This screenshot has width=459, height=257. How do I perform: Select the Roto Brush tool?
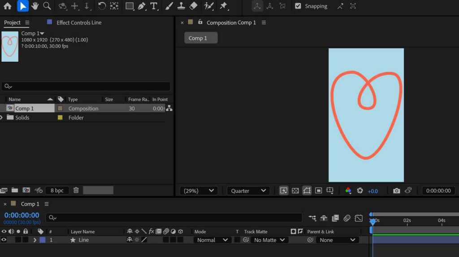click(208, 6)
